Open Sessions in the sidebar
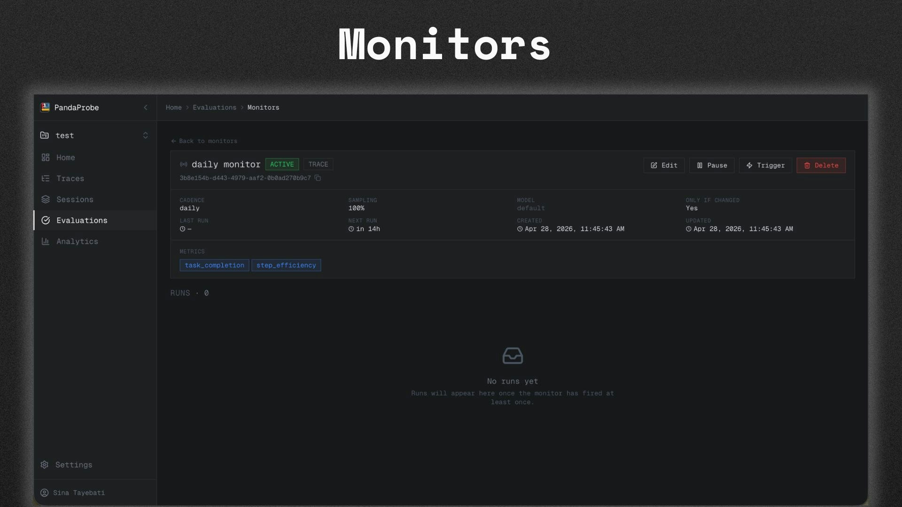Screen dimensions: 902x507 tap(95, 200)
